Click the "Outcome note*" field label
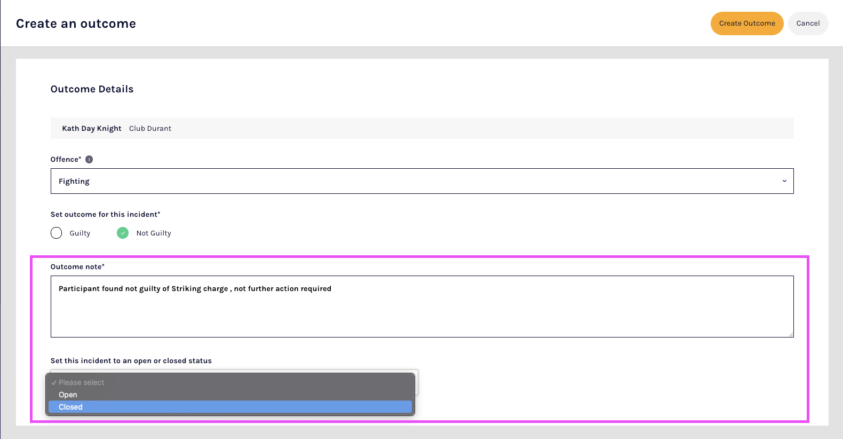 coord(77,266)
